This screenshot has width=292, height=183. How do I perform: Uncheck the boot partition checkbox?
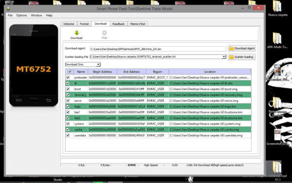click(68, 89)
